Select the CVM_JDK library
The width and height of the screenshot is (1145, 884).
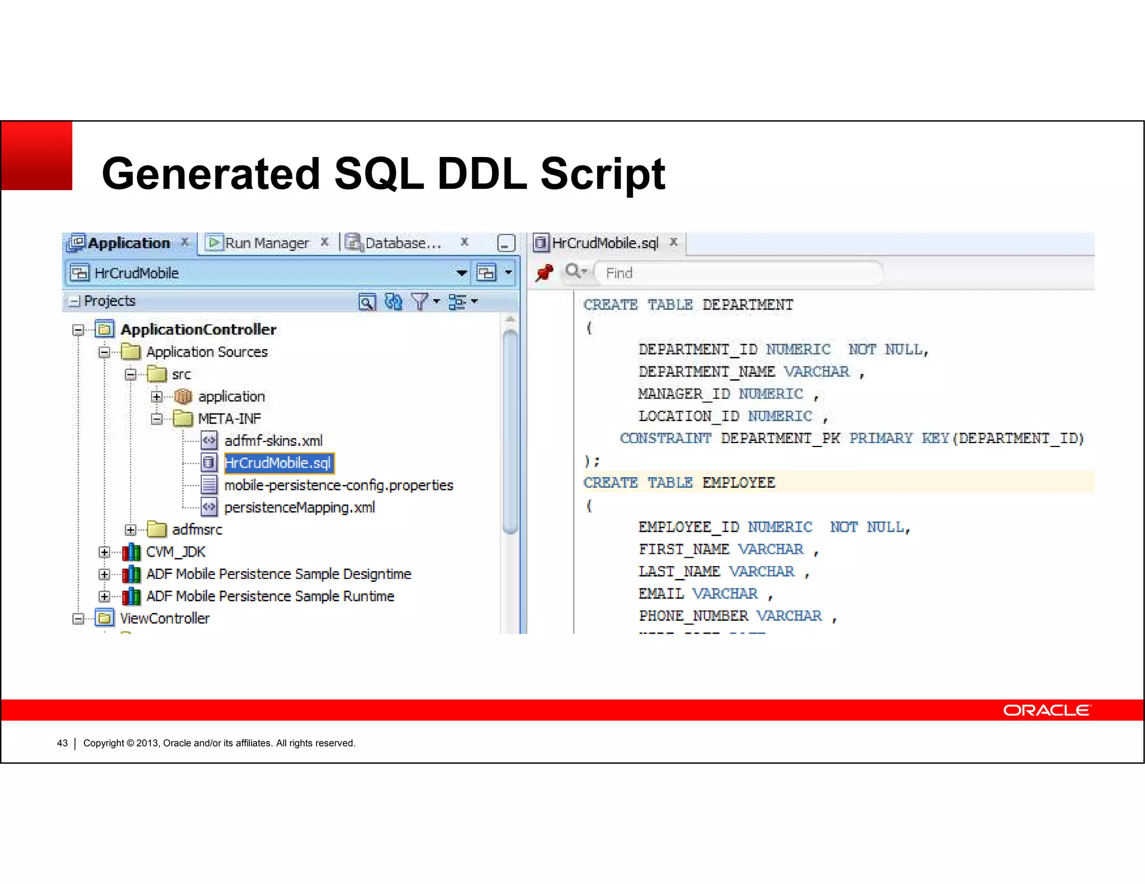pos(176,552)
